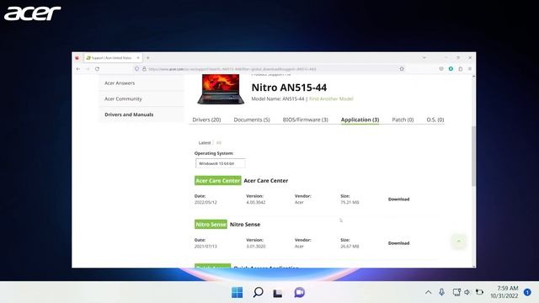Click the scroll-to-top arrow button
The width and height of the screenshot is (539, 303).
click(458, 242)
